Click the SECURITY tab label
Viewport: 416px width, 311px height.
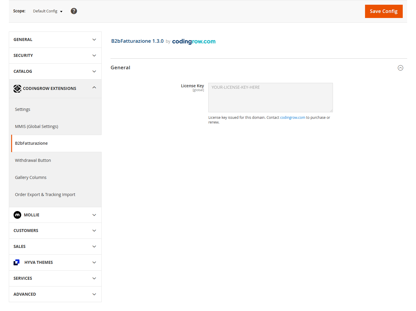point(23,55)
